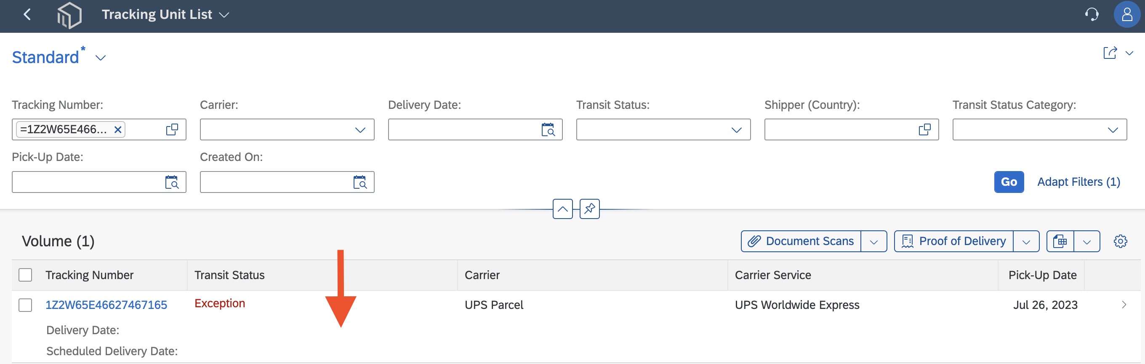Navigate into the row details arrow

click(x=1124, y=304)
